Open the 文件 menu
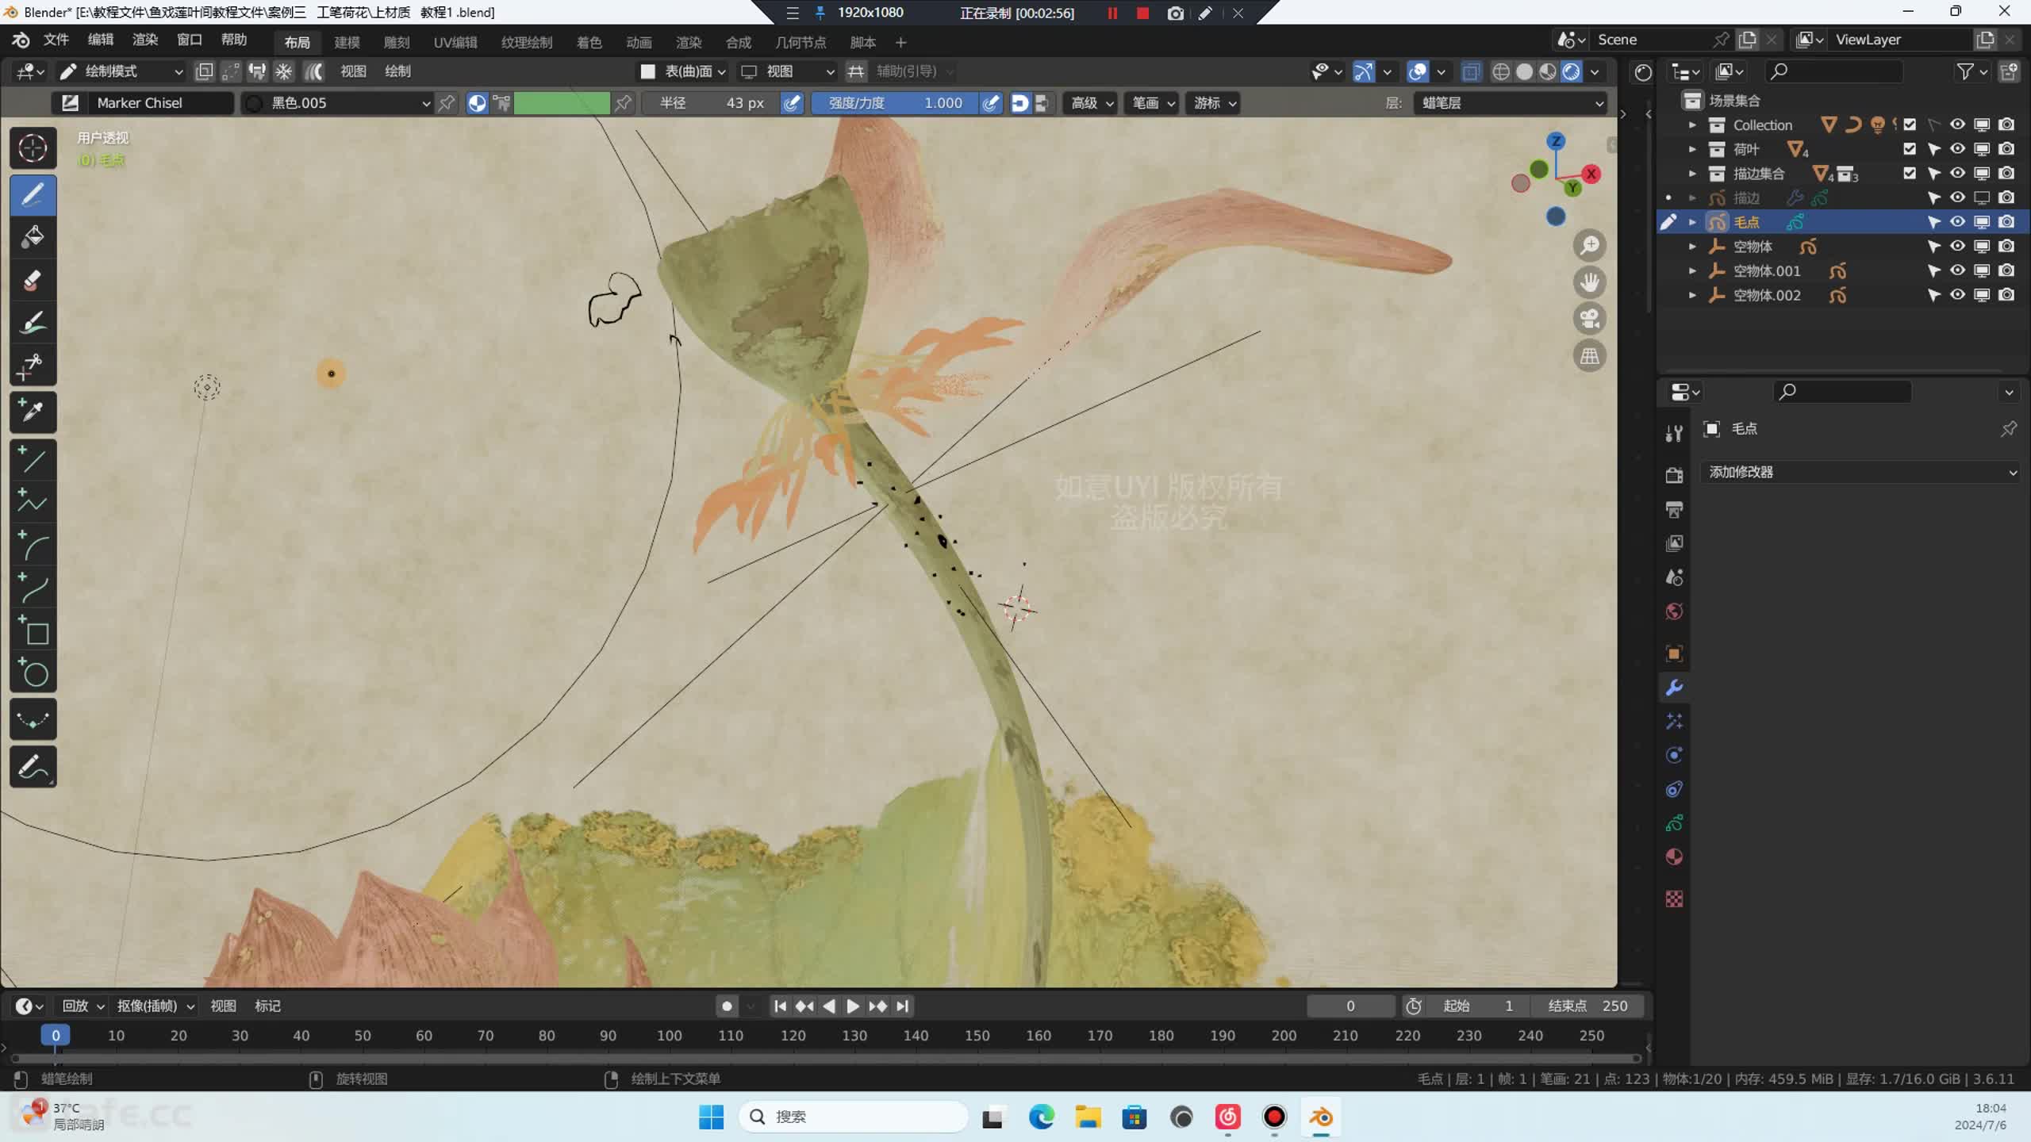Image resolution: width=2031 pixels, height=1142 pixels. 56,40
